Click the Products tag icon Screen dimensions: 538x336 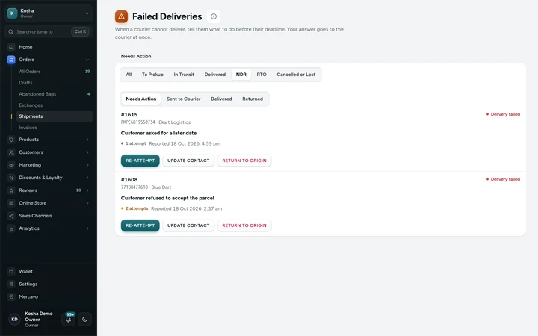[11, 140]
